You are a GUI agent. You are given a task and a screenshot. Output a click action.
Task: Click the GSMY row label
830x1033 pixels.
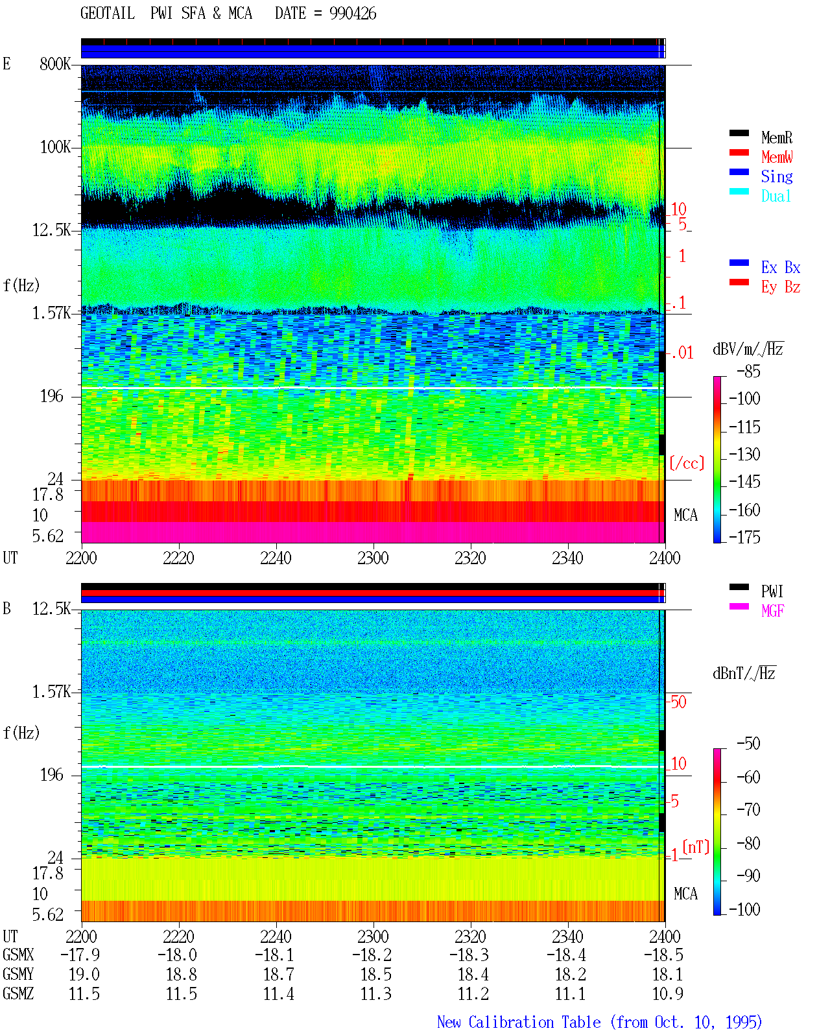click(x=18, y=975)
